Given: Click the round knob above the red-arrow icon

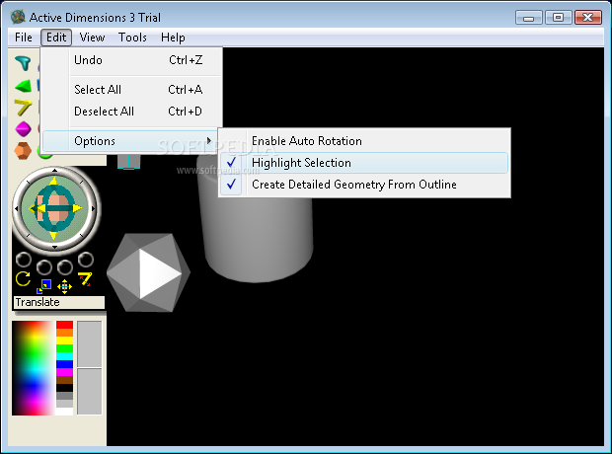Looking at the screenshot, I should coord(86,260).
